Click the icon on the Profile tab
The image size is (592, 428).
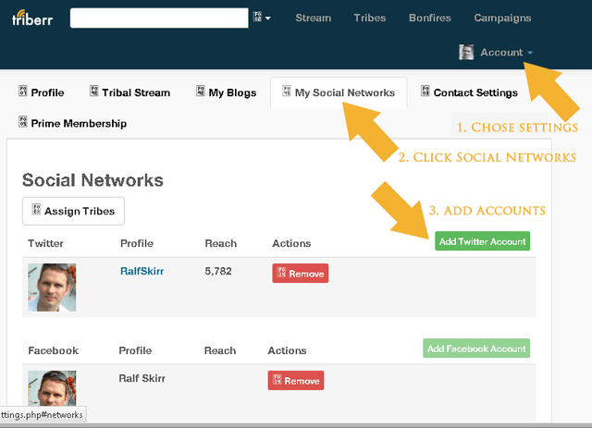[x=22, y=91]
